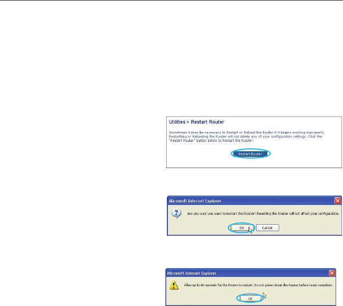Click the Restart Router button
This screenshot has height=306, width=343.
(250, 154)
